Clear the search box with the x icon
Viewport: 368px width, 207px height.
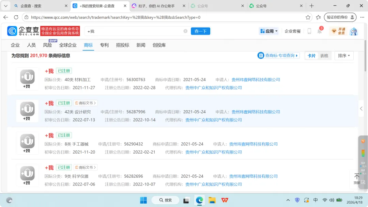pos(185,31)
